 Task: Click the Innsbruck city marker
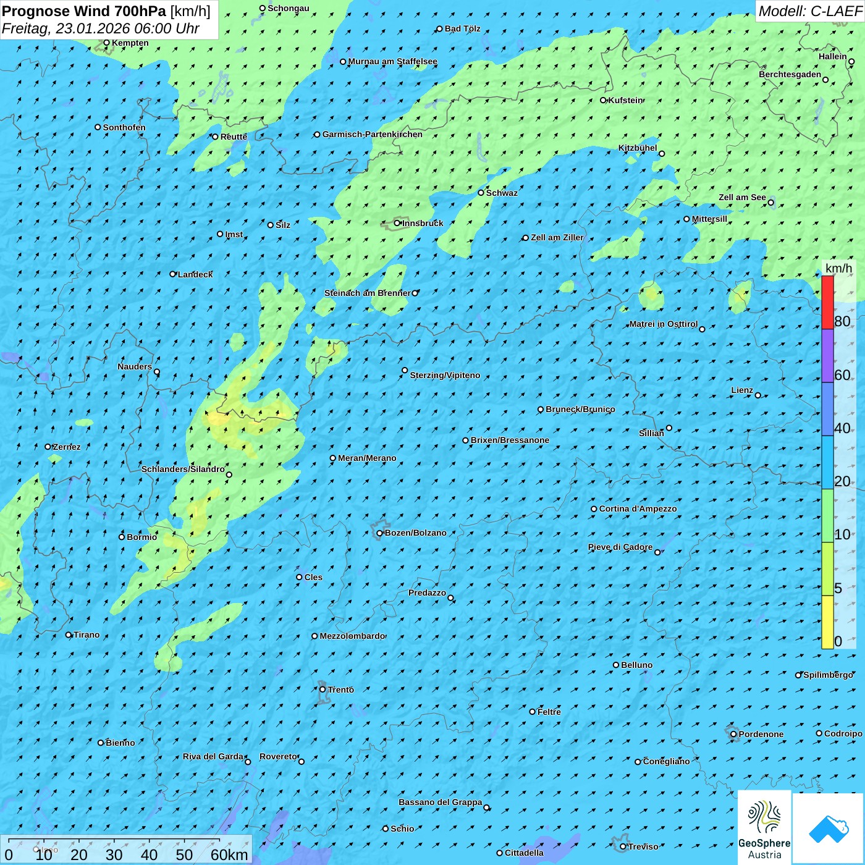coord(397,223)
